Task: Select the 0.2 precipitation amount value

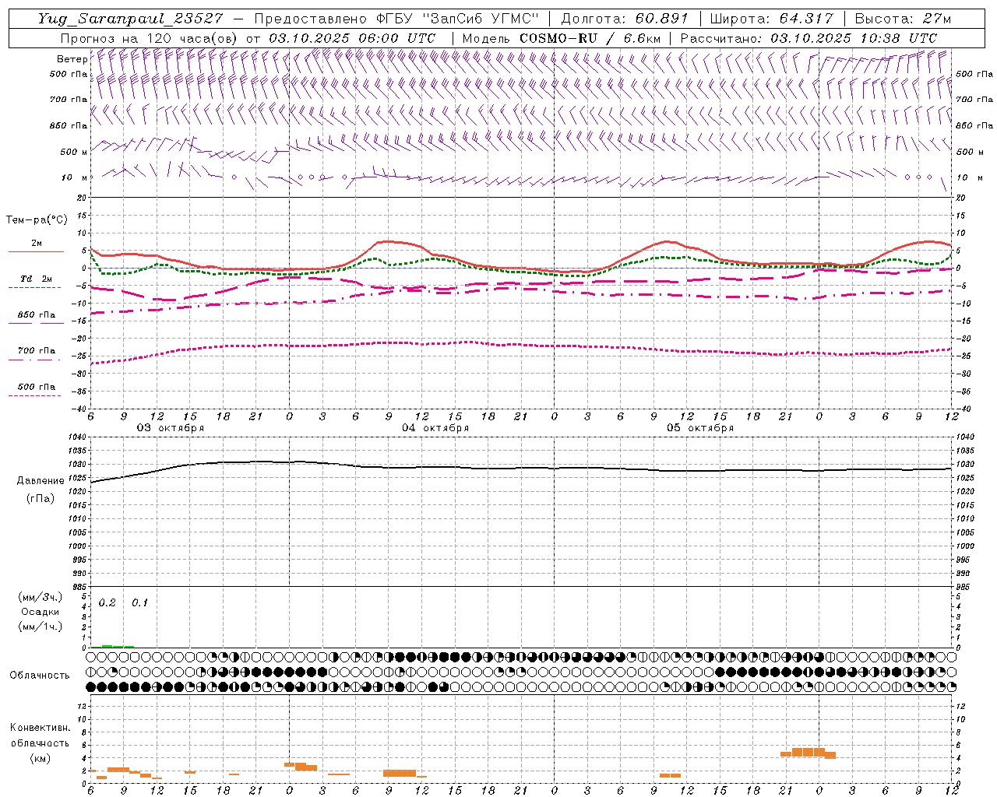Action: coord(107,603)
